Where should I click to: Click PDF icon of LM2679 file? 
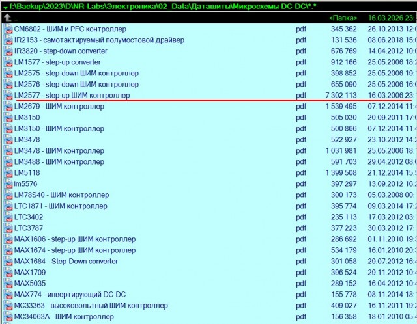click(x=8, y=107)
